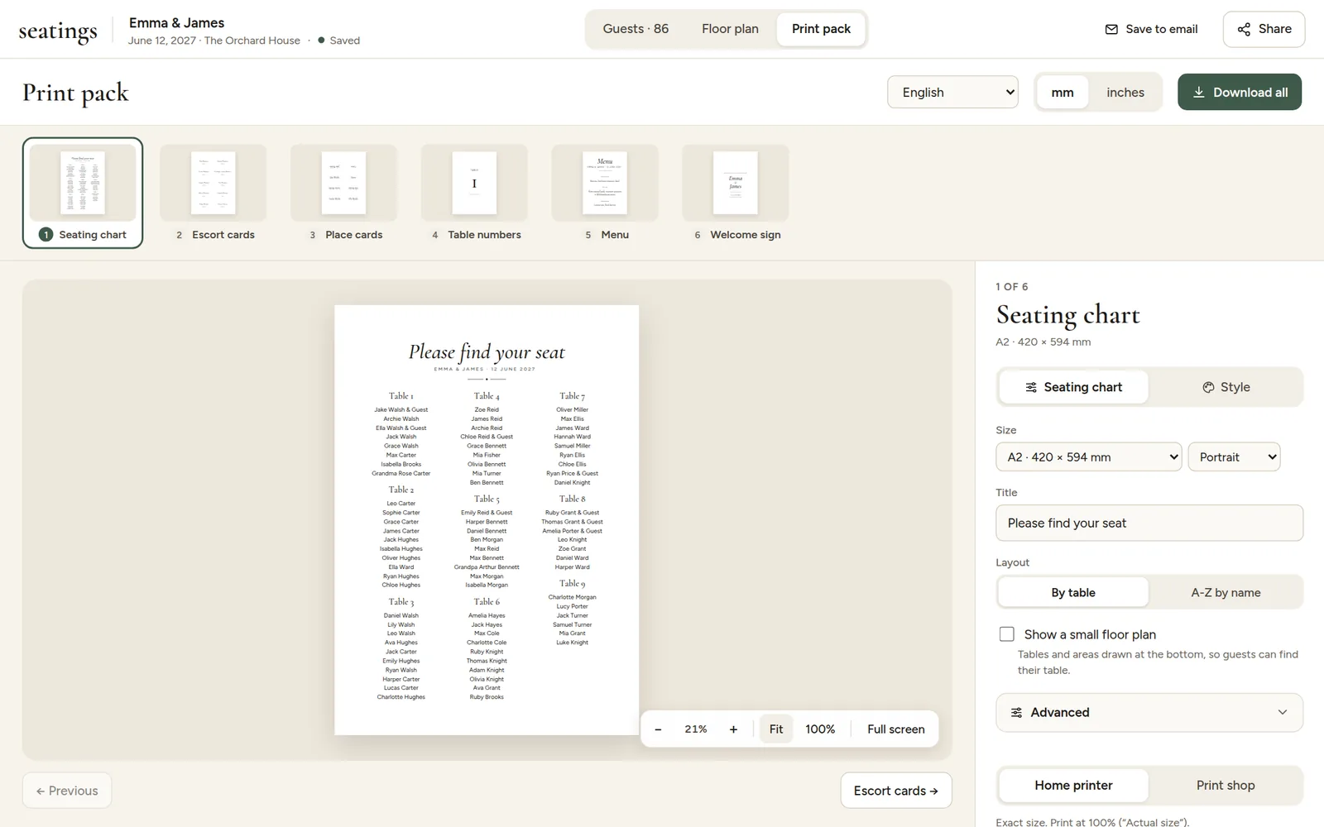Click the envelope icon beside Save to email
Screen dimensions: 1324x827
click(1111, 29)
